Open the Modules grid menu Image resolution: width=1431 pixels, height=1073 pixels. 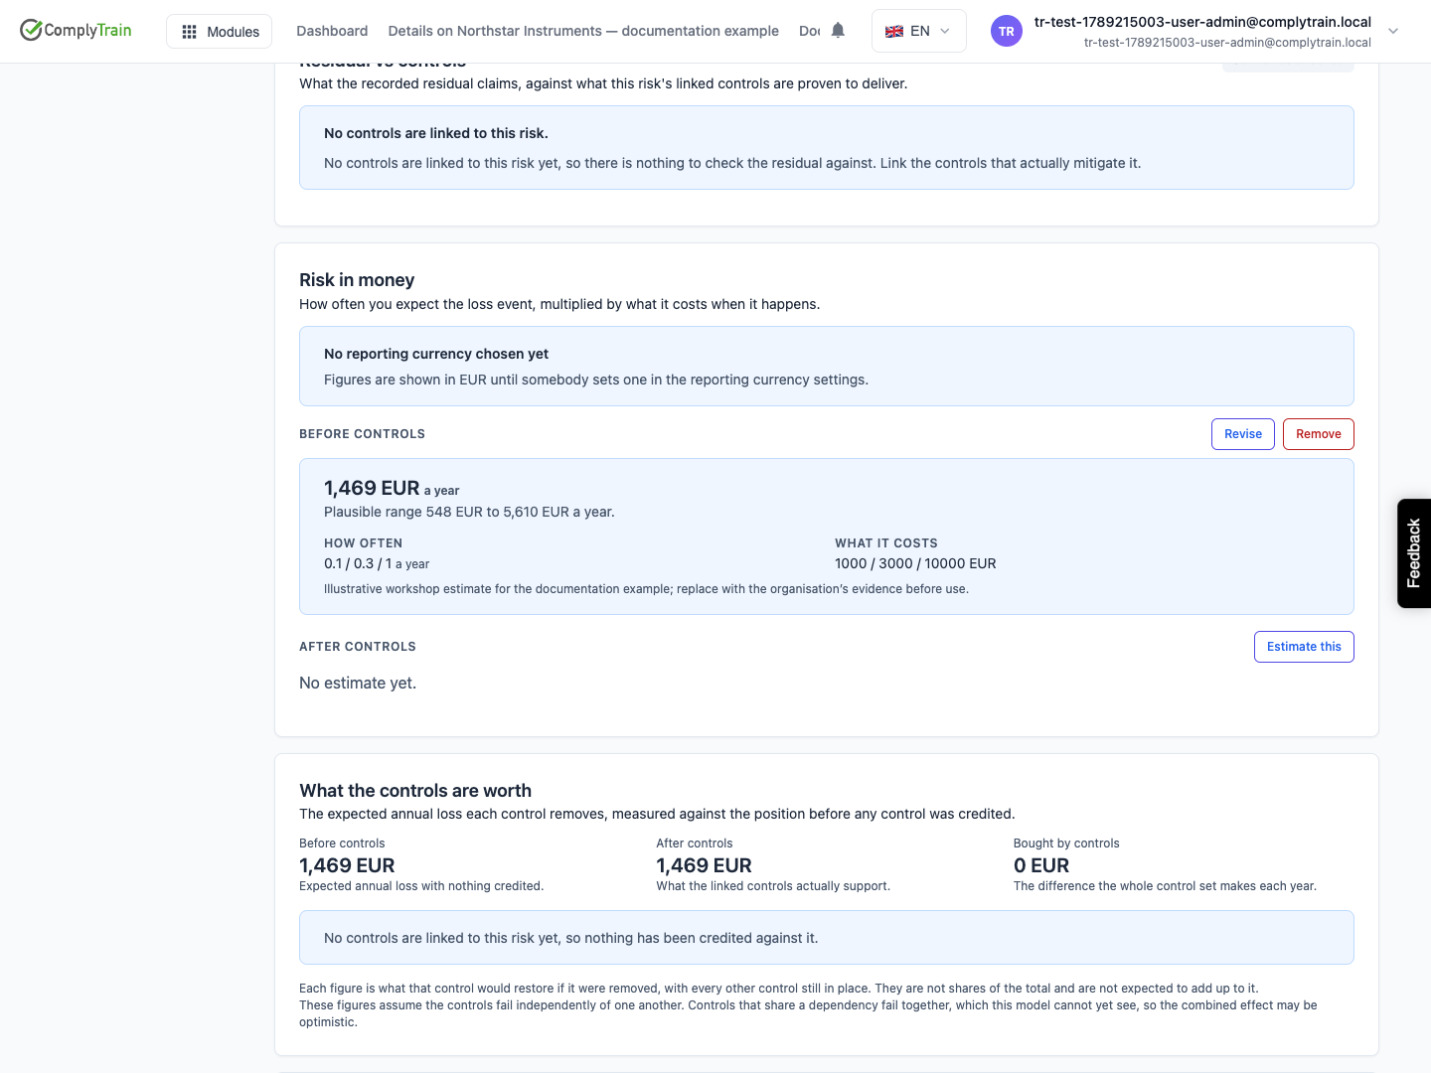click(220, 31)
